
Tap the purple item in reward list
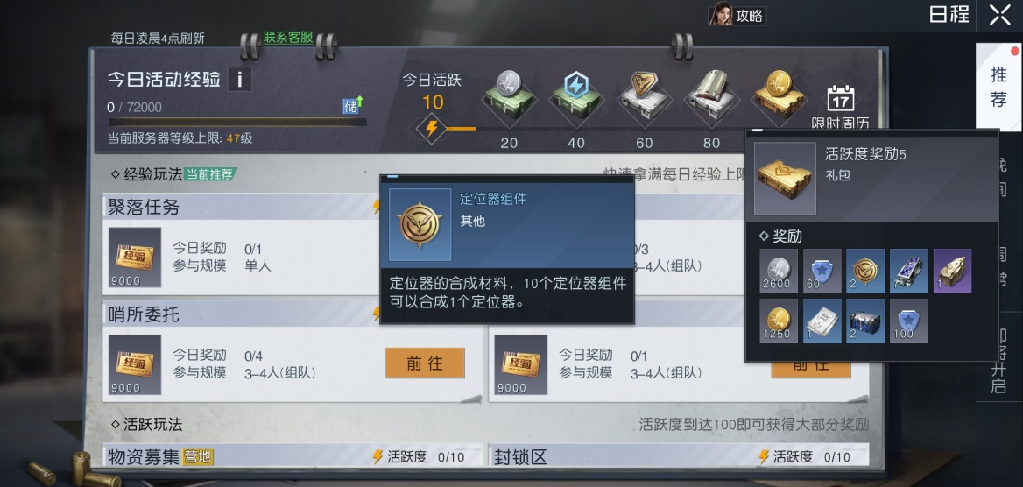pos(953,271)
